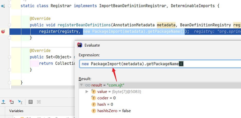
Task: Open Evaluate Expression via calculator icon
Action: pos(31,102)
